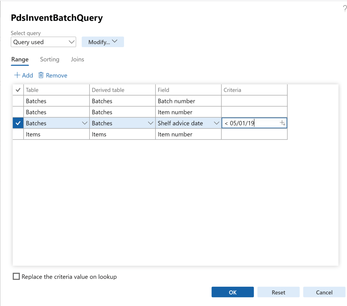
Task: Click the Add plus icon
Action: coord(17,75)
